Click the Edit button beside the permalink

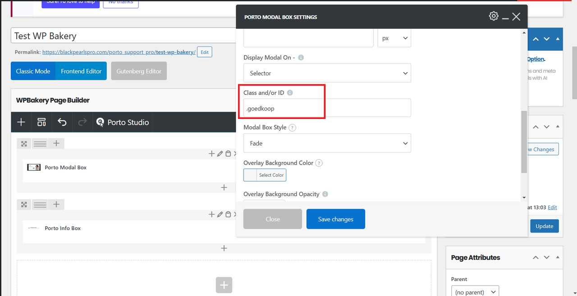[x=205, y=52]
